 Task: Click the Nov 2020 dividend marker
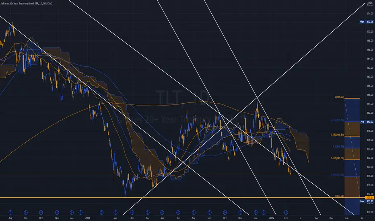(x=57, y=213)
